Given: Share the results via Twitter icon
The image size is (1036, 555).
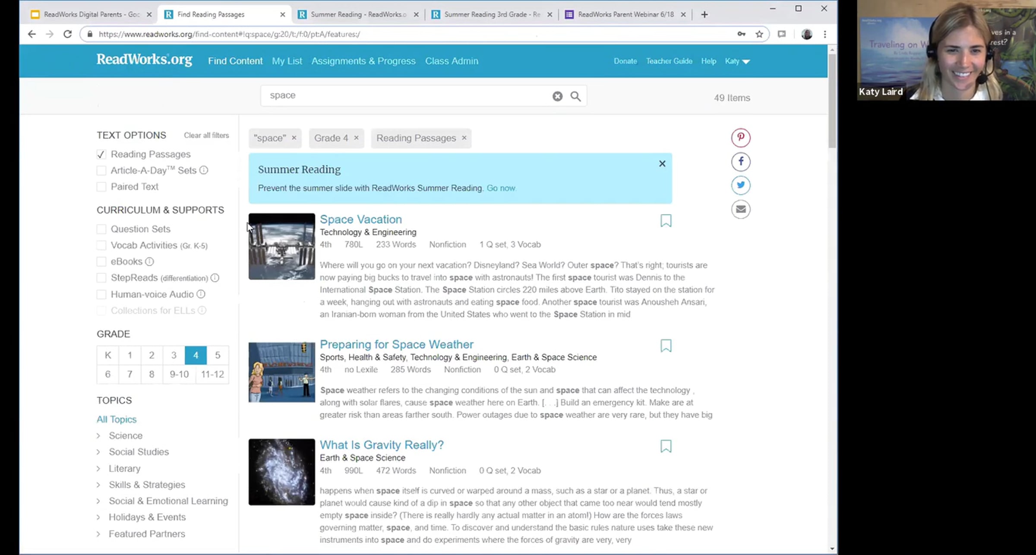Looking at the screenshot, I should 741,185.
